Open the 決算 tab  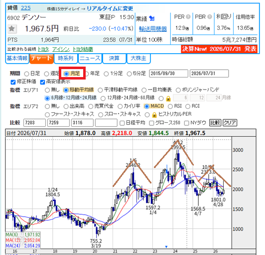pos(114,58)
